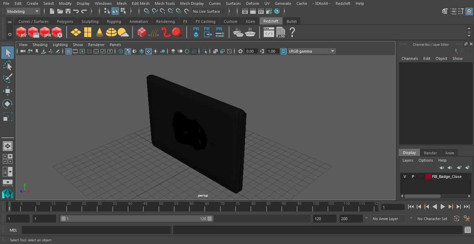Image resolution: width=474 pixels, height=244 pixels.
Task: Open Redshift RenderView icon on shelf
Action: tap(22, 33)
